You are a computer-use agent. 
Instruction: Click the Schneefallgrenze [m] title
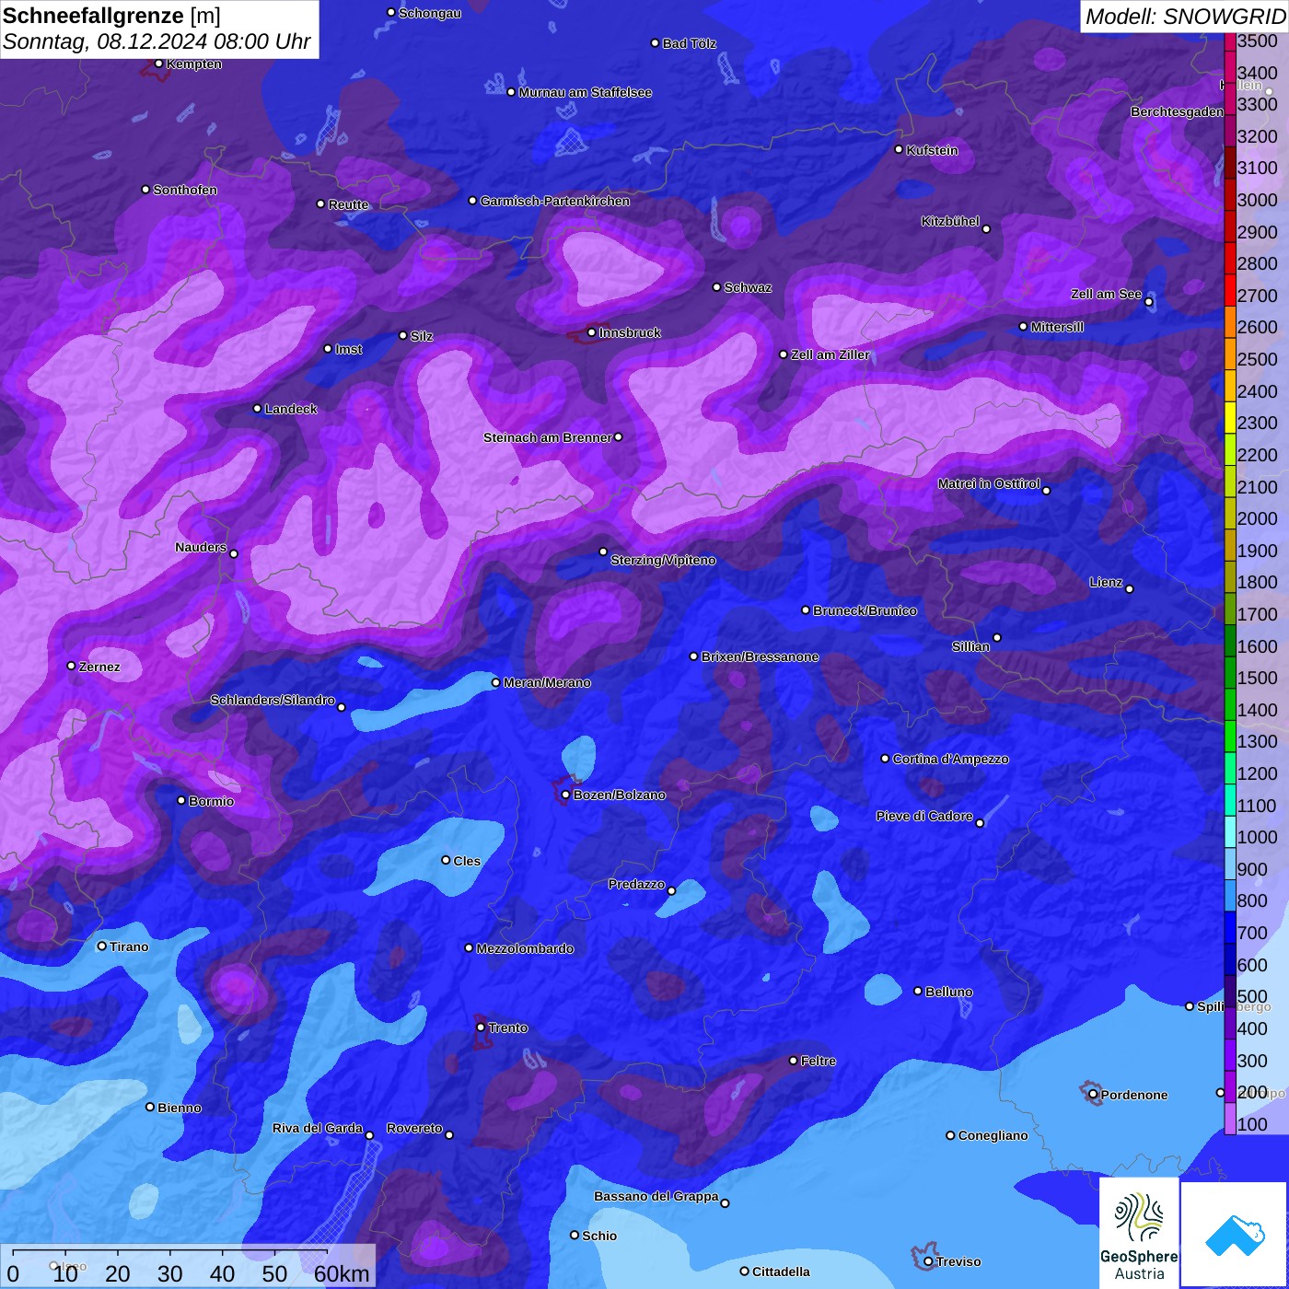point(111,16)
